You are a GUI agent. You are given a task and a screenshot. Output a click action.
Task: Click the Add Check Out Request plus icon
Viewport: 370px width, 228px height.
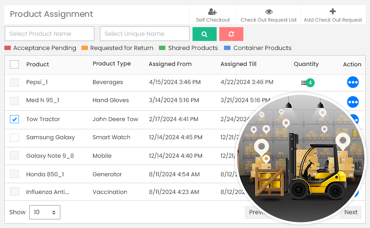point(333,12)
